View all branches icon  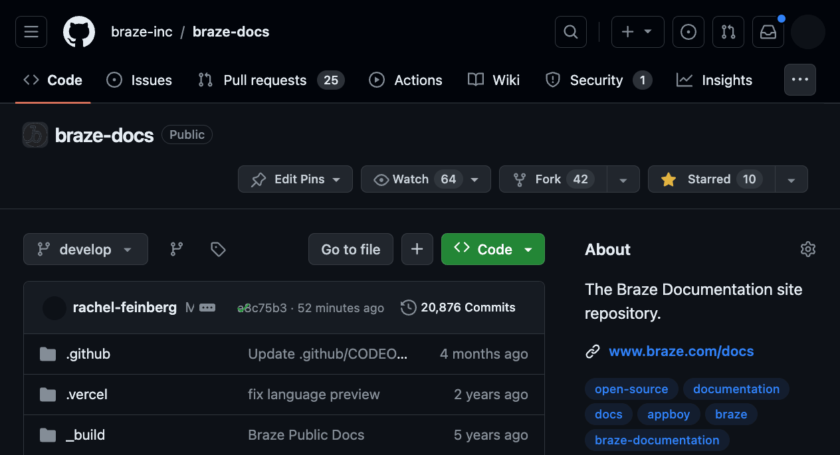pyautogui.click(x=177, y=249)
